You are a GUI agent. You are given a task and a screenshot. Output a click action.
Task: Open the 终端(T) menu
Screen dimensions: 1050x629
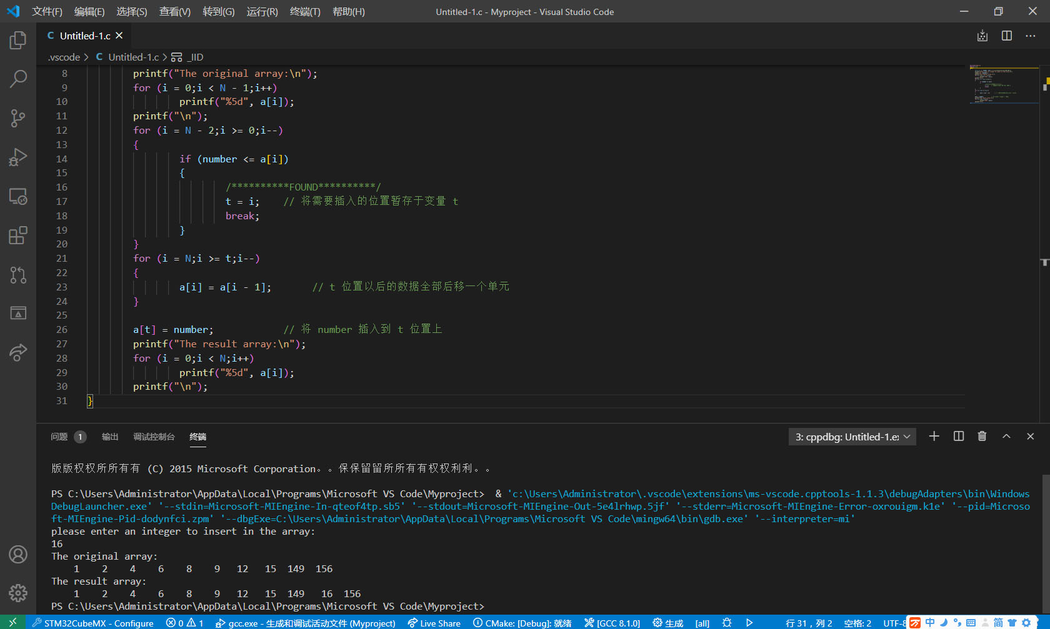coord(305,11)
